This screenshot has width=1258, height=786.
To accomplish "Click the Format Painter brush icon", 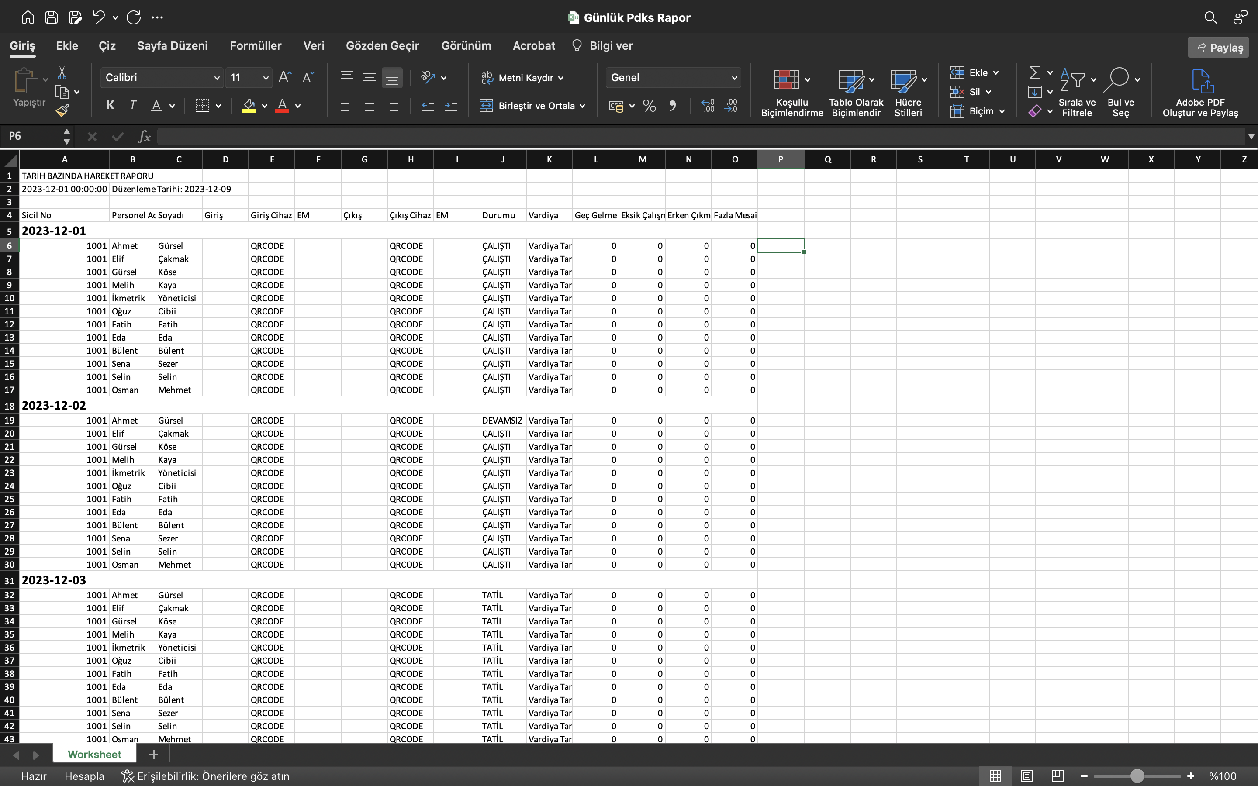I will pos(62,110).
